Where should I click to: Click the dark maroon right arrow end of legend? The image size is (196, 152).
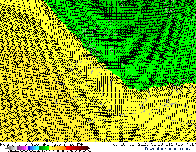click(x=89, y=148)
